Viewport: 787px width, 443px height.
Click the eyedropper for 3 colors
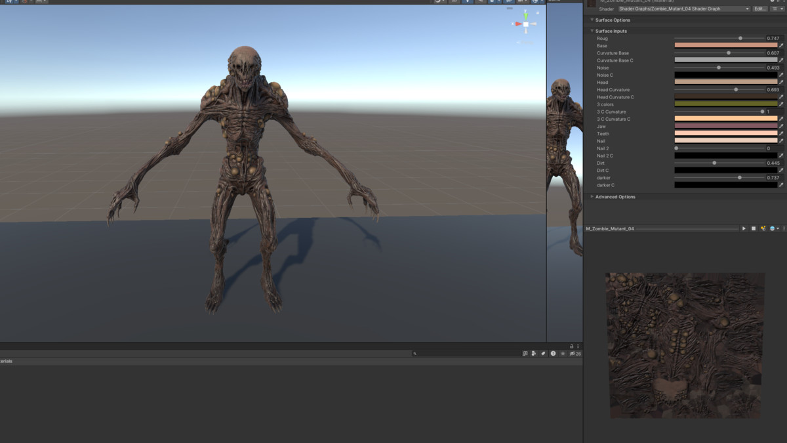tap(781, 104)
